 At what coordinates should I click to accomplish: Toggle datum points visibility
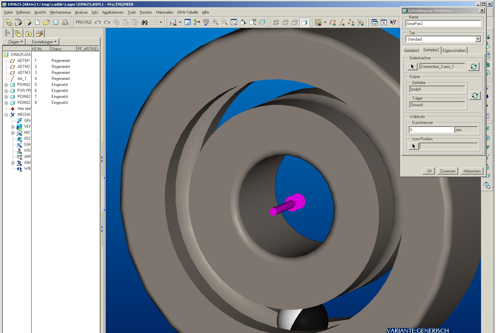[351, 22]
